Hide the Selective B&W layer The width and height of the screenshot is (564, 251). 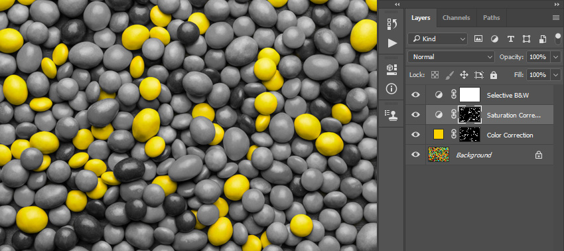point(415,95)
